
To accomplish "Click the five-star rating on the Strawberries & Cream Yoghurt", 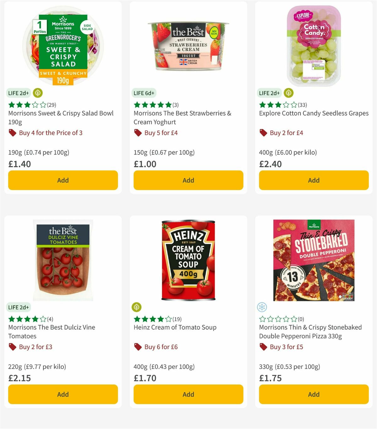I will click(151, 105).
